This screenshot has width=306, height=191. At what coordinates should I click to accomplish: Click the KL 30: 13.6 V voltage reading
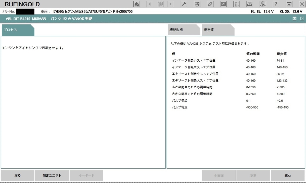[291, 11]
